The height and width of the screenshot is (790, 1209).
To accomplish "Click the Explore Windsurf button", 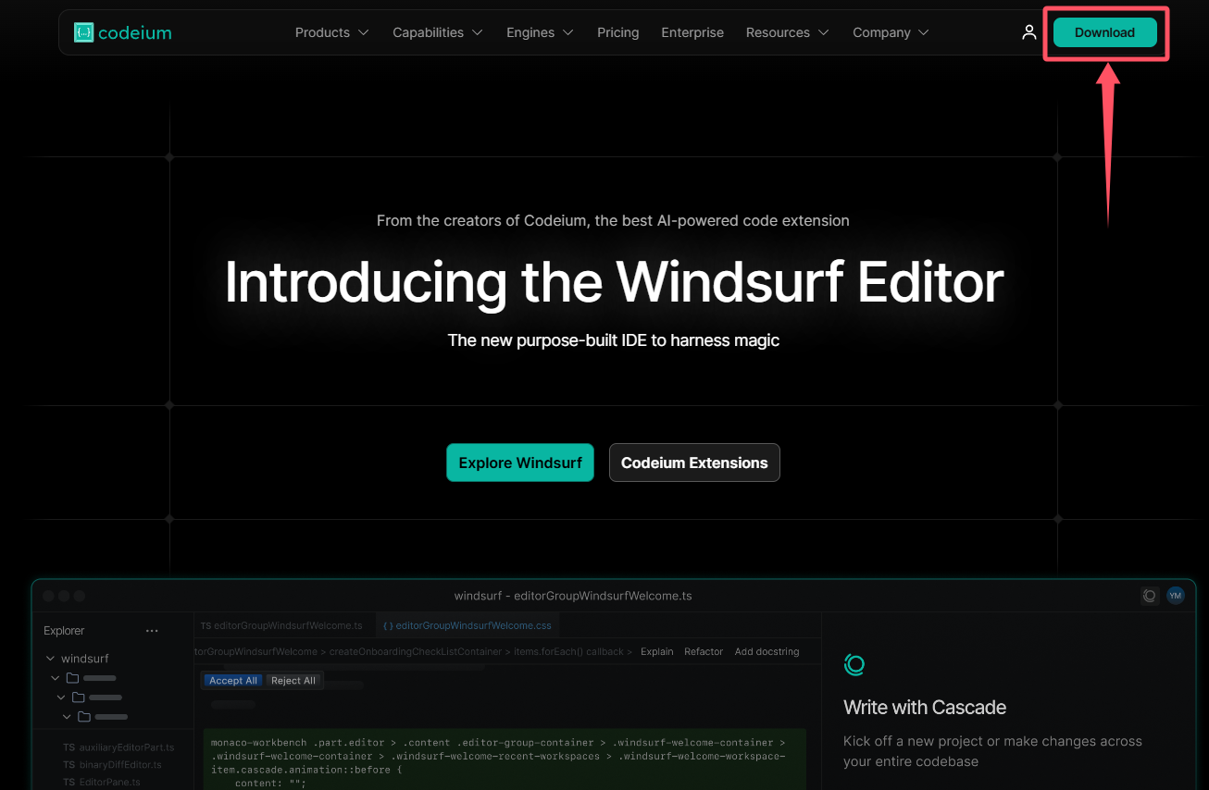I will point(520,463).
